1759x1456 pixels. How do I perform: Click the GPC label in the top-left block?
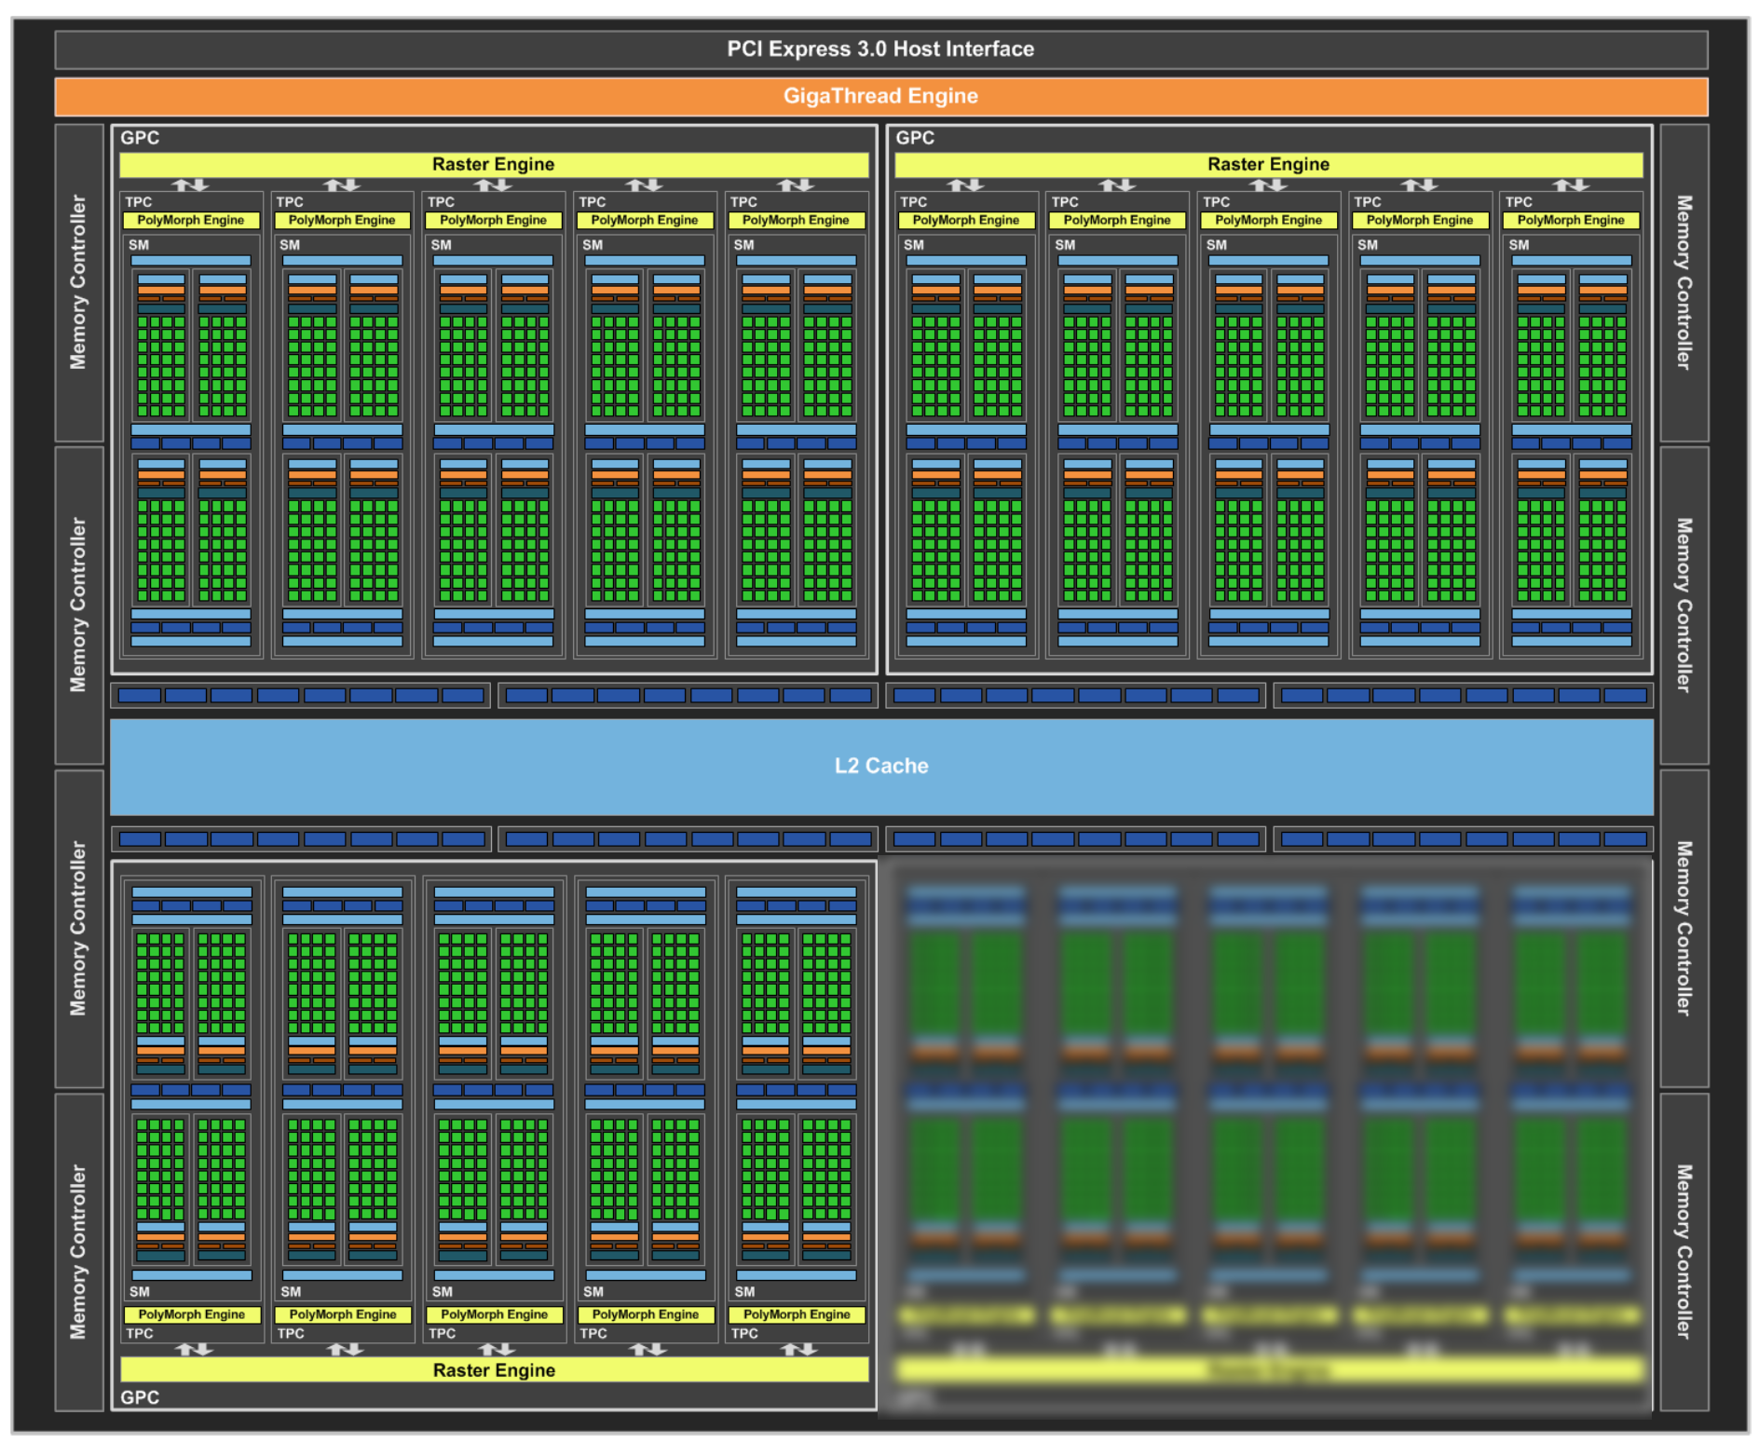coord(140,138)
